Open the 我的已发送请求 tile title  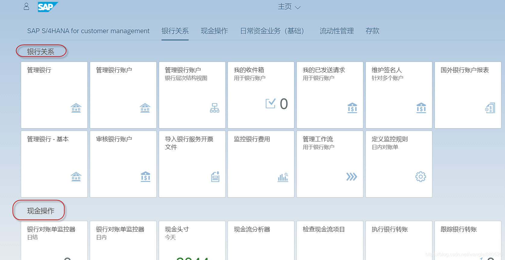click(x=324, y=70)
